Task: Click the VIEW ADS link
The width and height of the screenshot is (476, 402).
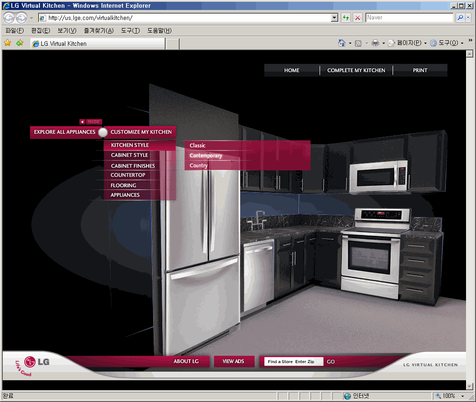Action: click(x=233, y=361)
